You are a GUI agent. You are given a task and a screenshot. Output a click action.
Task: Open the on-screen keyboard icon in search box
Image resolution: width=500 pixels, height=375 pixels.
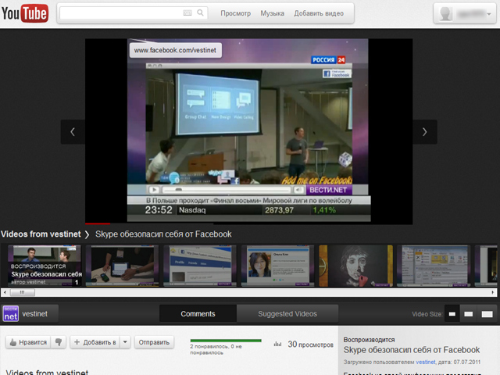coord(187,13)
